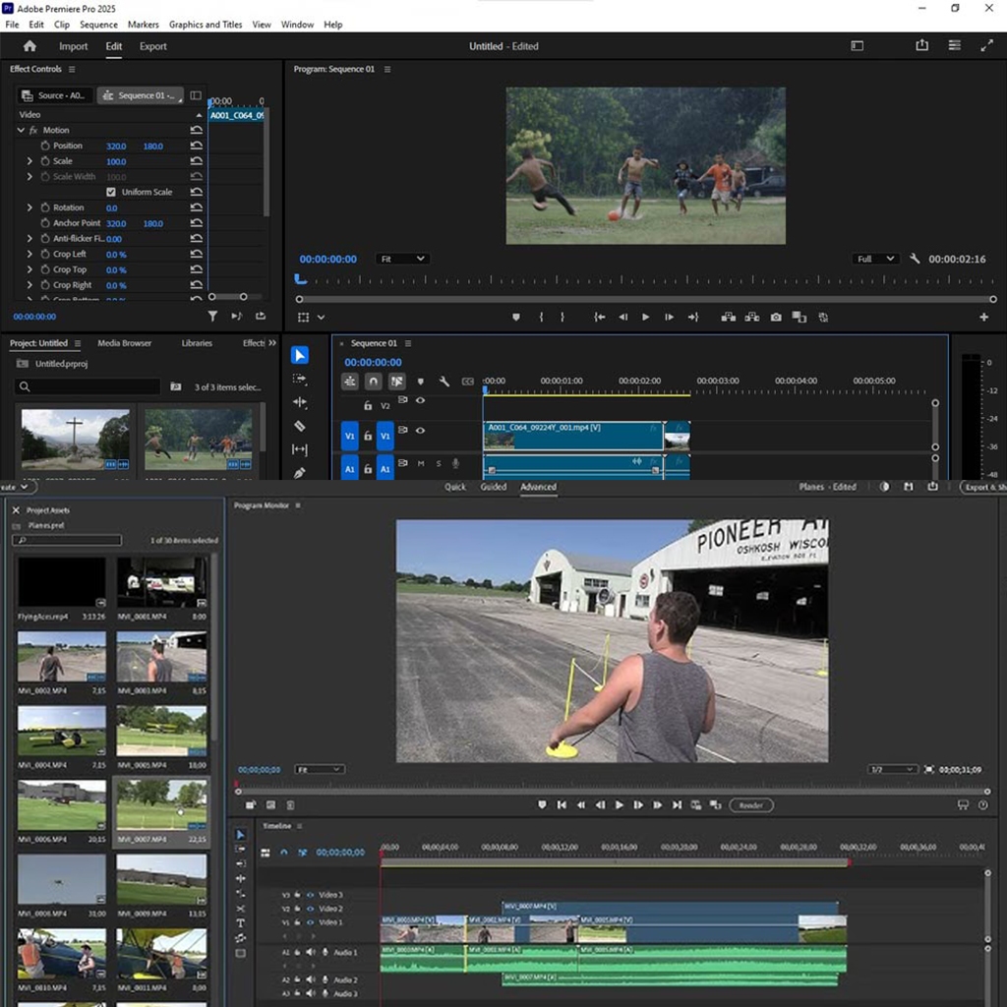Switch Elements to Guided mode

pyautogui.click(x=494, y=487)
